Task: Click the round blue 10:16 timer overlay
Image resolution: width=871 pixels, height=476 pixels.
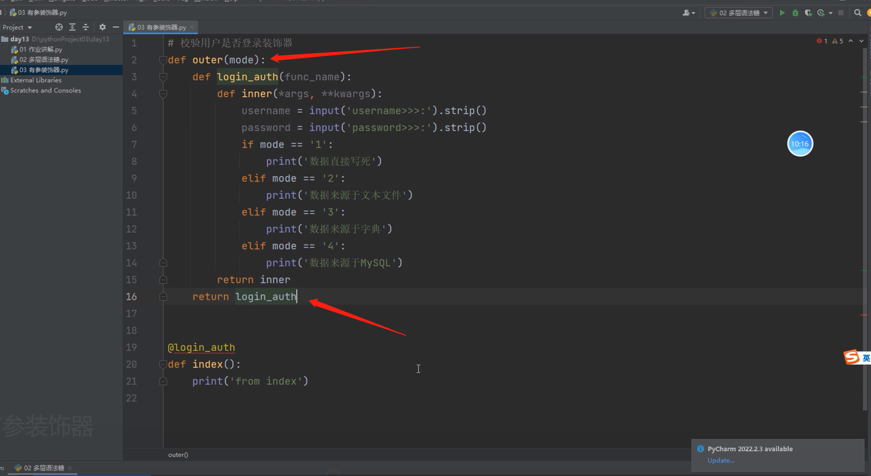Action: coord(800,143)
